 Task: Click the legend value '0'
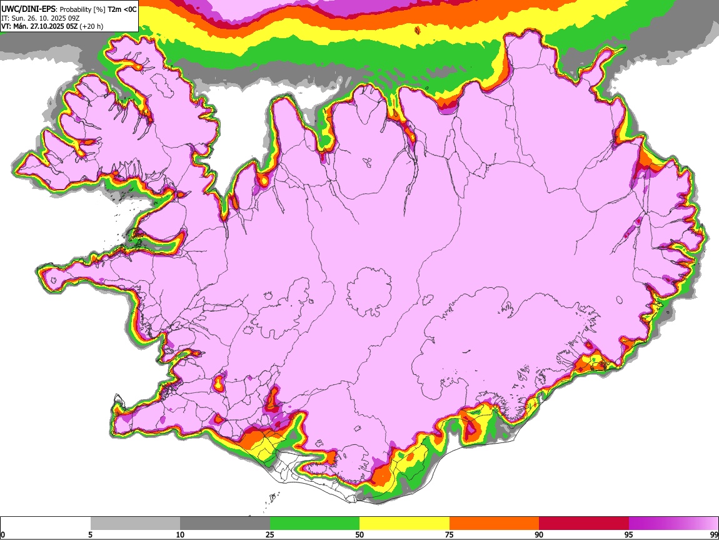point(3,535)
